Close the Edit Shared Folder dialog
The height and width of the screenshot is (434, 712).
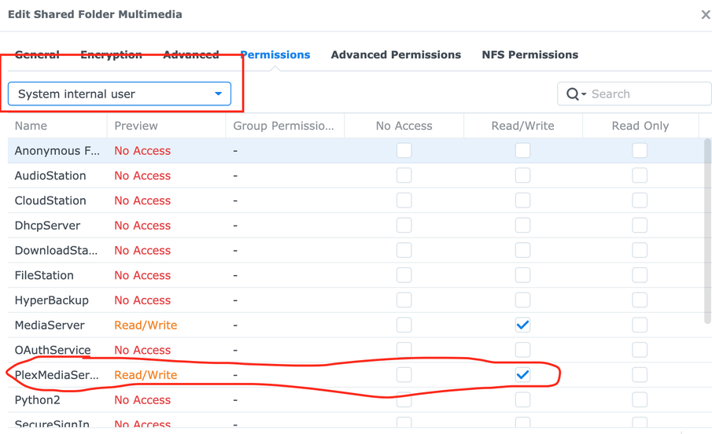706,15
